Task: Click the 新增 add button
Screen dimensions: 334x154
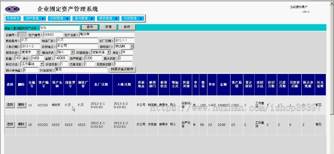Action: [x=108, y=27]
